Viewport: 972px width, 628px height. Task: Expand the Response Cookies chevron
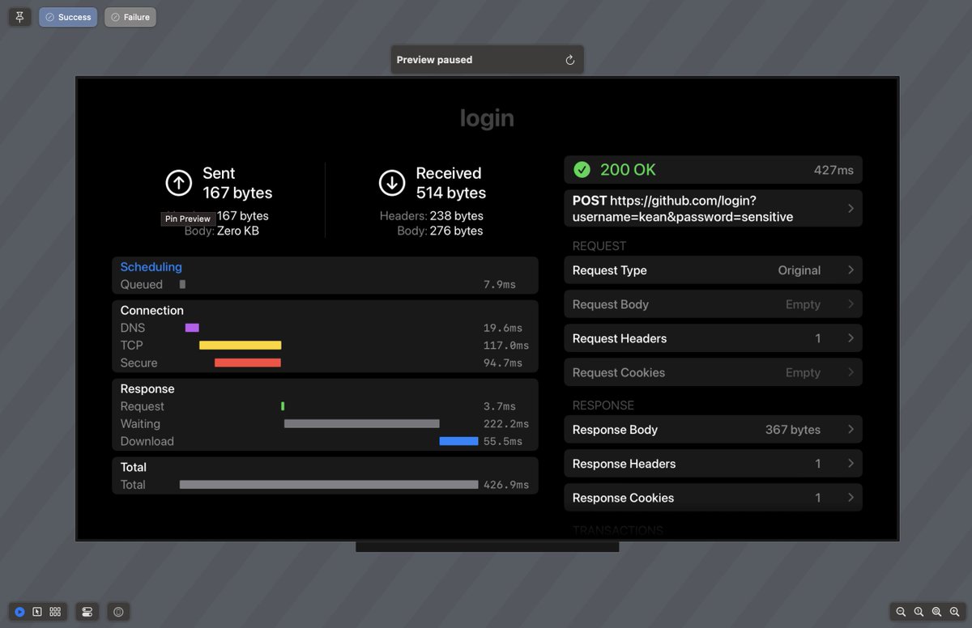(x=850, y=498)
